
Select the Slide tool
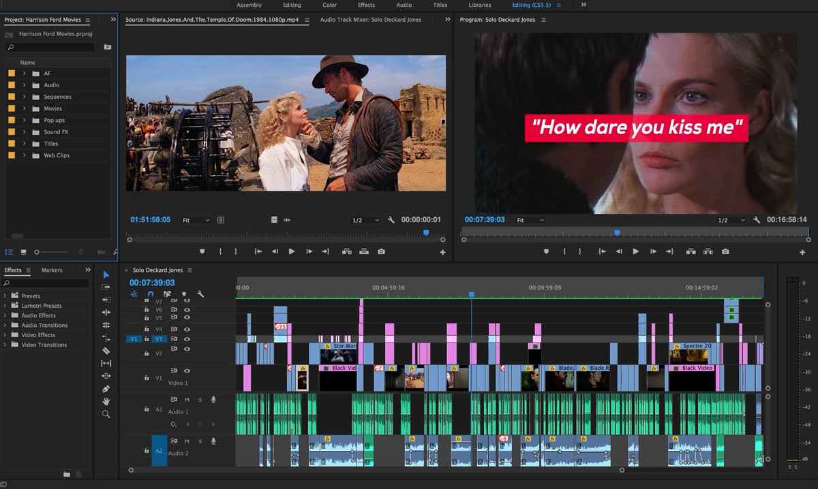pos(106,376)
